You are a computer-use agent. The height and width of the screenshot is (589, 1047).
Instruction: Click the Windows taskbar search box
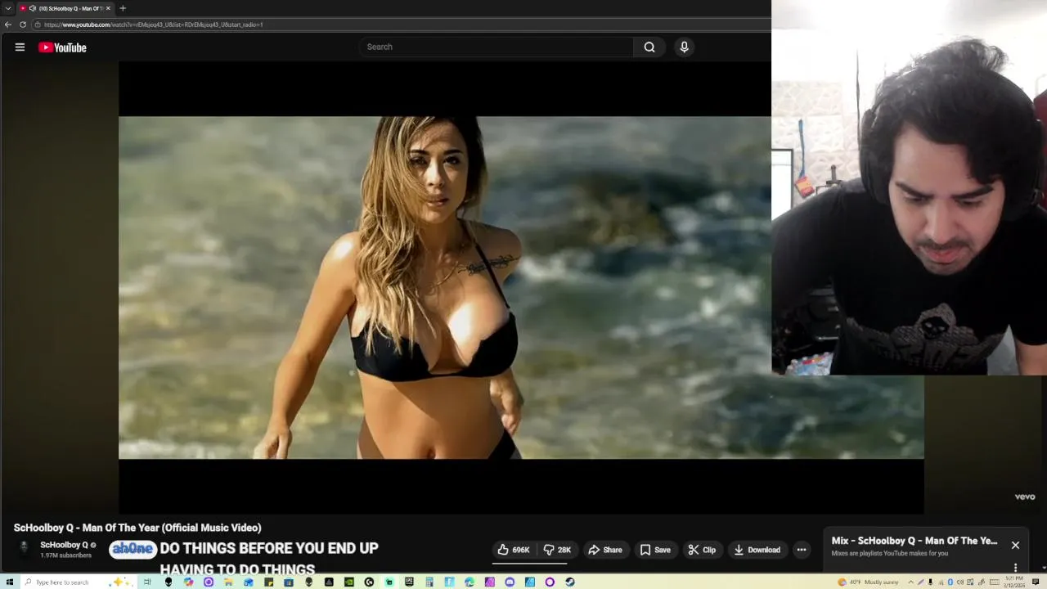point(78,582)
